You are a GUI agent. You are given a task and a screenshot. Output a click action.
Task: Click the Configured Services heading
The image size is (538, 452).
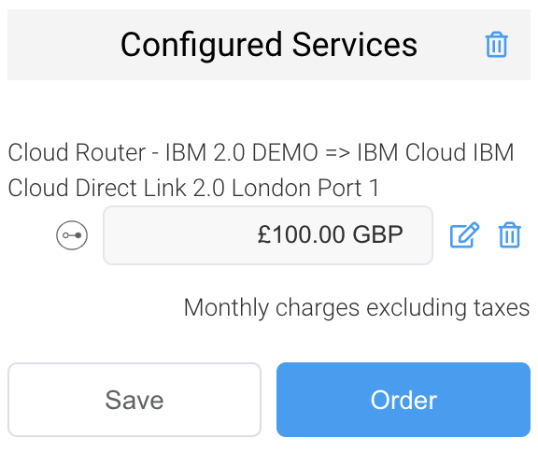click(x=269, y=45)
